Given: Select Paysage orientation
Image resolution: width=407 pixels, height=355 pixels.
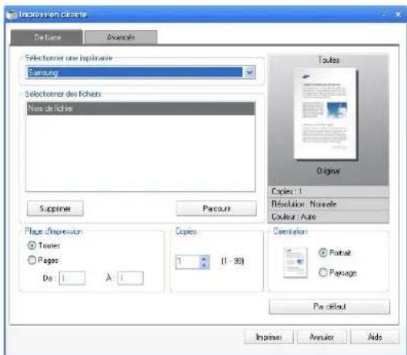Looking at the screenshot, I should (322, 272).
